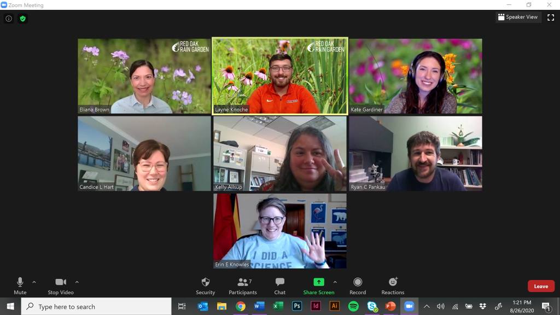Mute the microphone

click(20, 285)
